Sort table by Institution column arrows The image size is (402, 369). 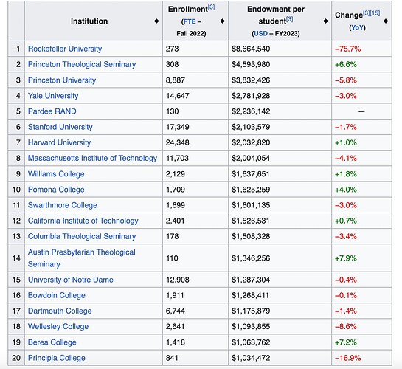156,21
